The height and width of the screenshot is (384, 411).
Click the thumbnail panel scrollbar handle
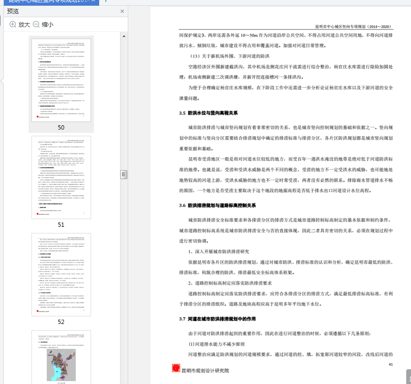point(123,174)
